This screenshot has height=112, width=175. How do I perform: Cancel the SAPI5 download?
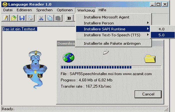coord(148,94)
